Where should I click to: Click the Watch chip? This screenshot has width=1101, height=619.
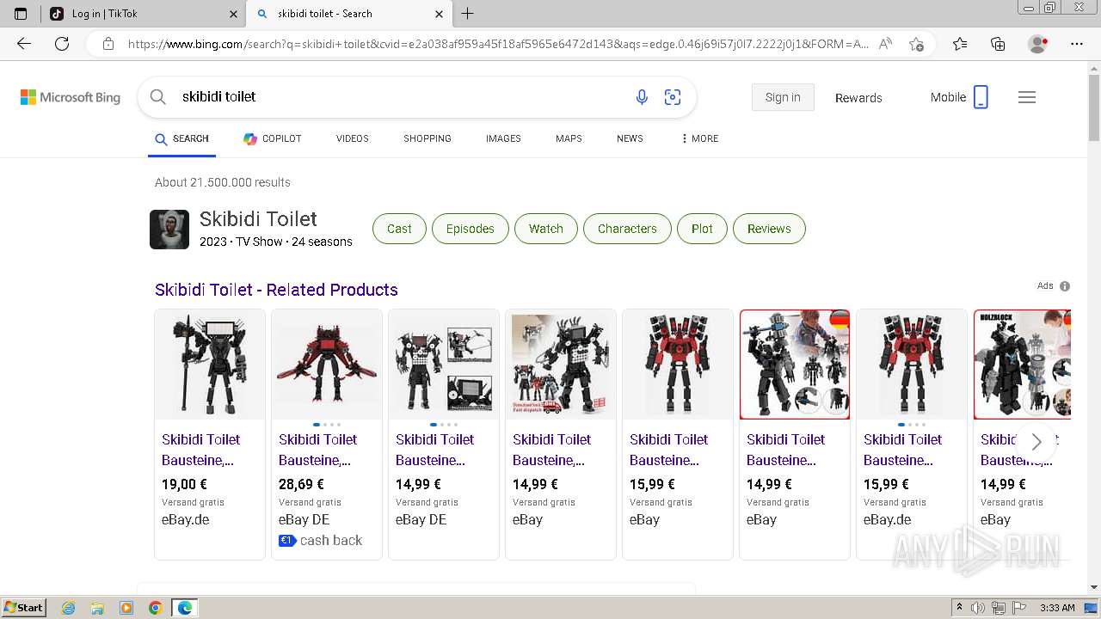(546, 229)
